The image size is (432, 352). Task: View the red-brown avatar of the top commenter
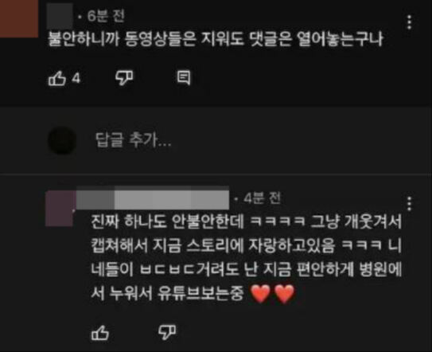pos(19,18)
